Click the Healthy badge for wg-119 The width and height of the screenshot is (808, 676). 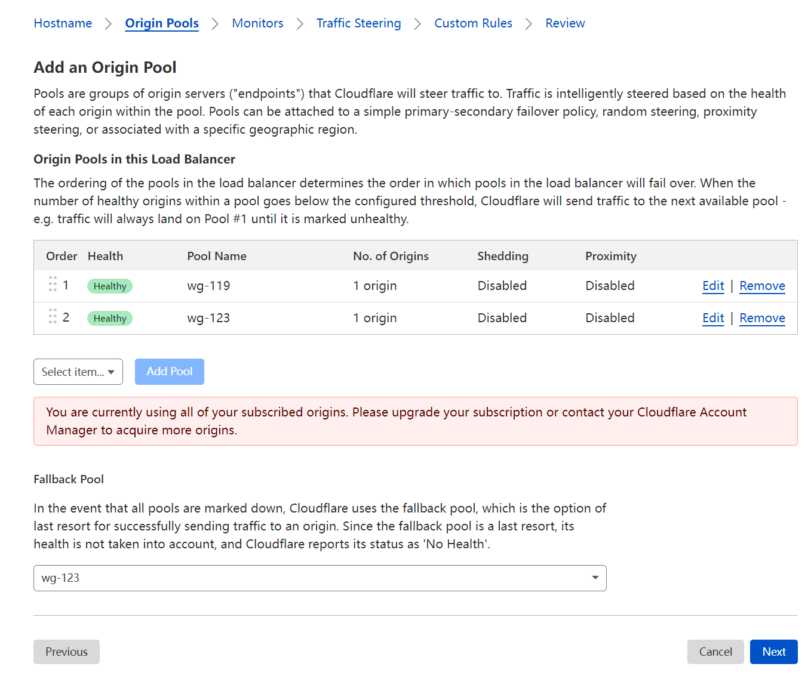click(x=110, y=286)
